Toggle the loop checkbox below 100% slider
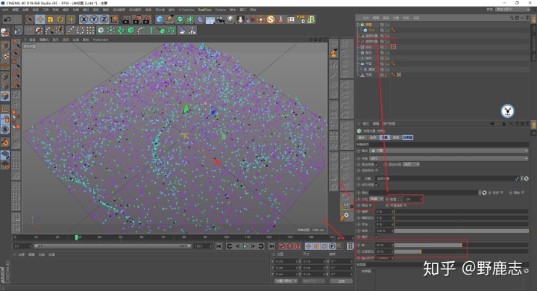 377,237
